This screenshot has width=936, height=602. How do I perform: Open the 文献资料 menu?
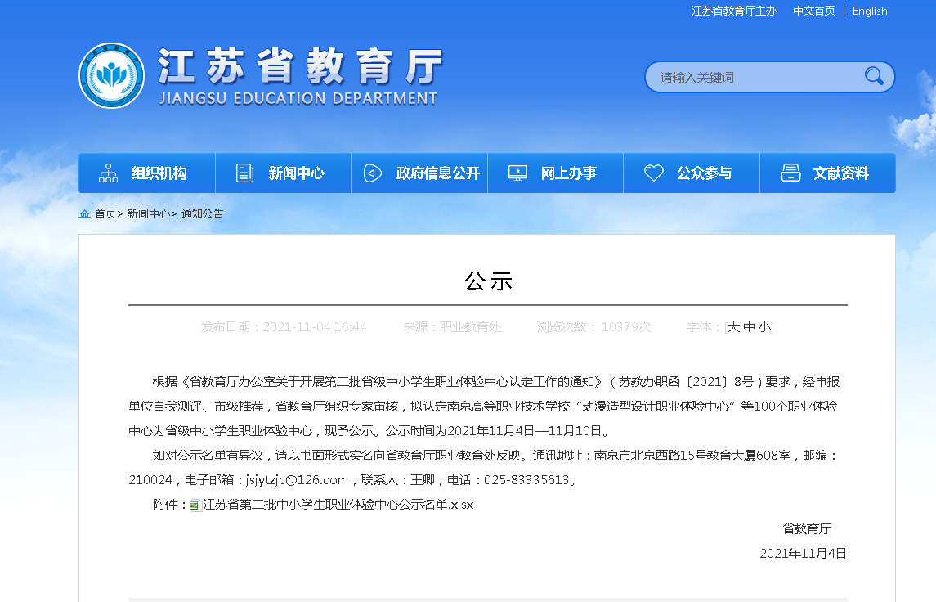coord(828,173)
